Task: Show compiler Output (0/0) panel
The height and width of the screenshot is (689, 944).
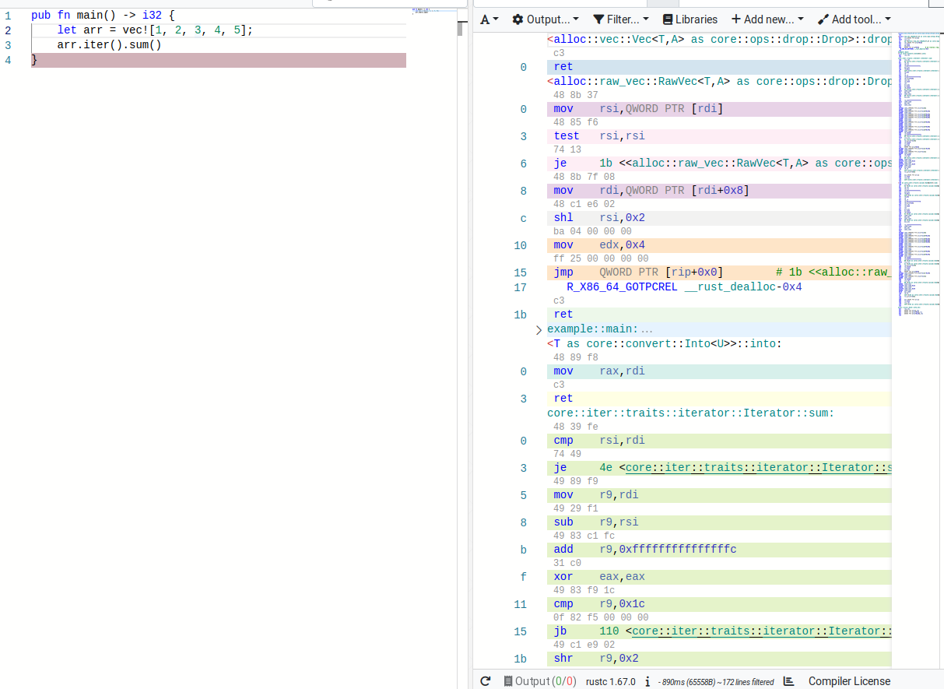Action: pyautogui.click(x=540, y=681)
